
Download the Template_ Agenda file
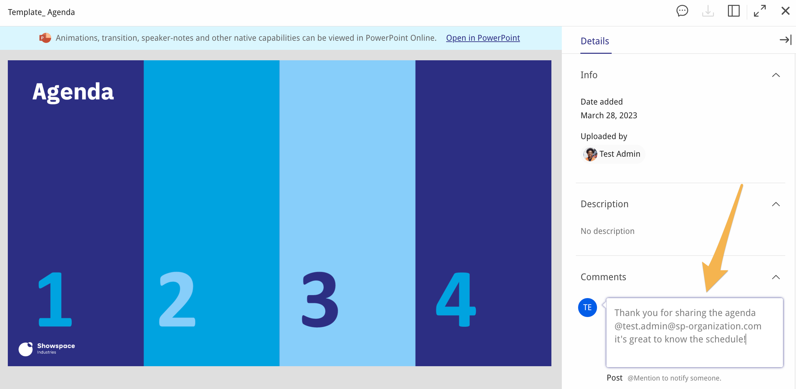(708, 11)
